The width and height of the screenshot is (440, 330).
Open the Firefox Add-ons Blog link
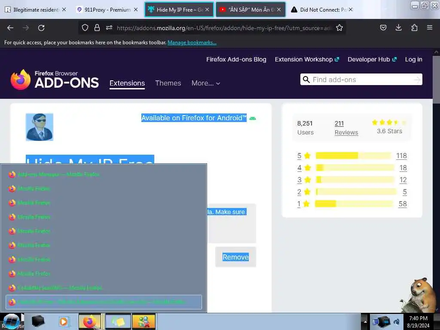point(236,59)
